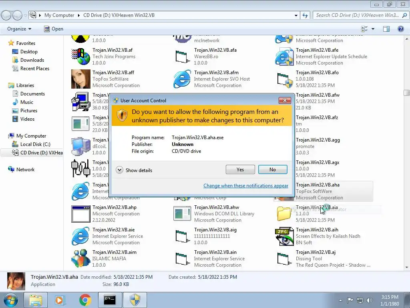410x308 pixels.
Task: Expand Show details in UAC dialog
Action: point(134,170)
